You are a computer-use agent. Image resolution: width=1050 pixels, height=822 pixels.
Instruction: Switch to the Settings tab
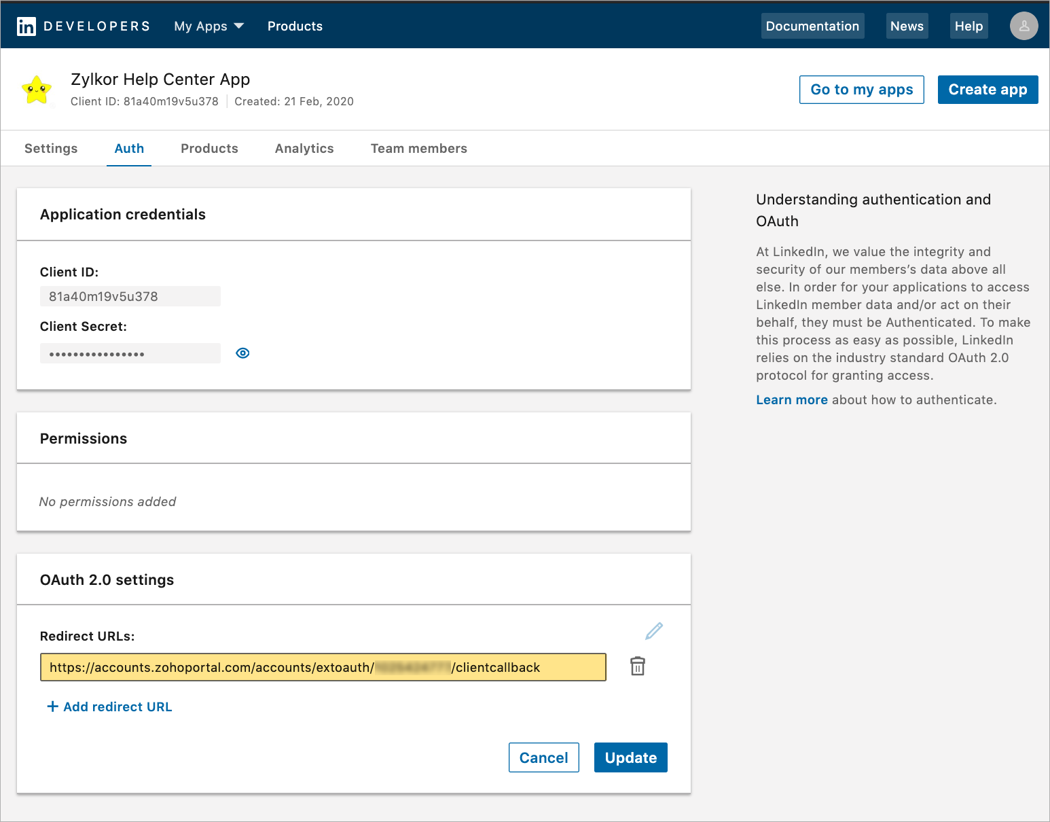point(51,149)
